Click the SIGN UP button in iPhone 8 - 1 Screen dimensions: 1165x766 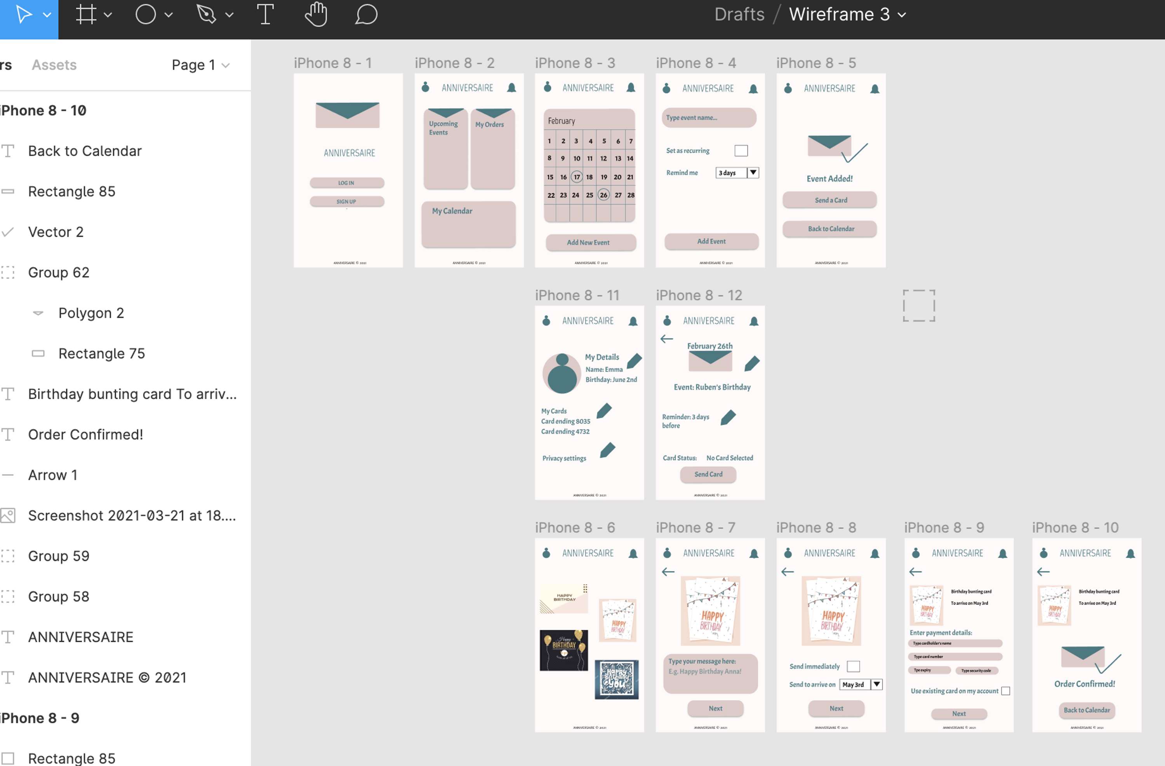(346, 201)
